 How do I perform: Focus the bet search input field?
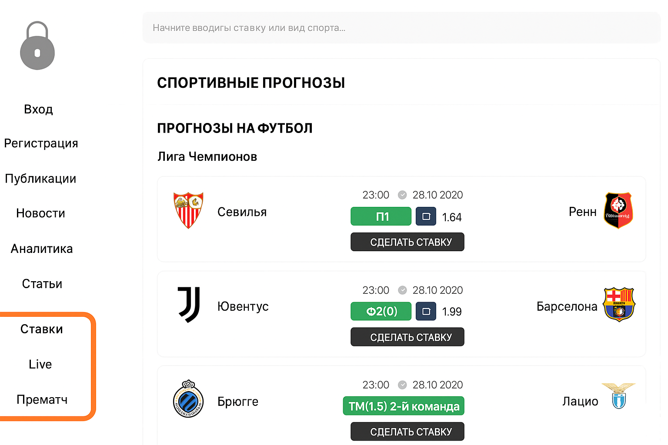click(x=400, y=28)
